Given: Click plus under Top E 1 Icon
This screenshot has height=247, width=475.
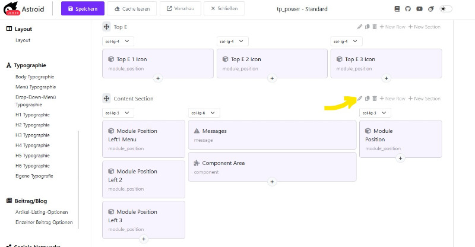Looking at the screenshot, I should [x=158, y=78].
